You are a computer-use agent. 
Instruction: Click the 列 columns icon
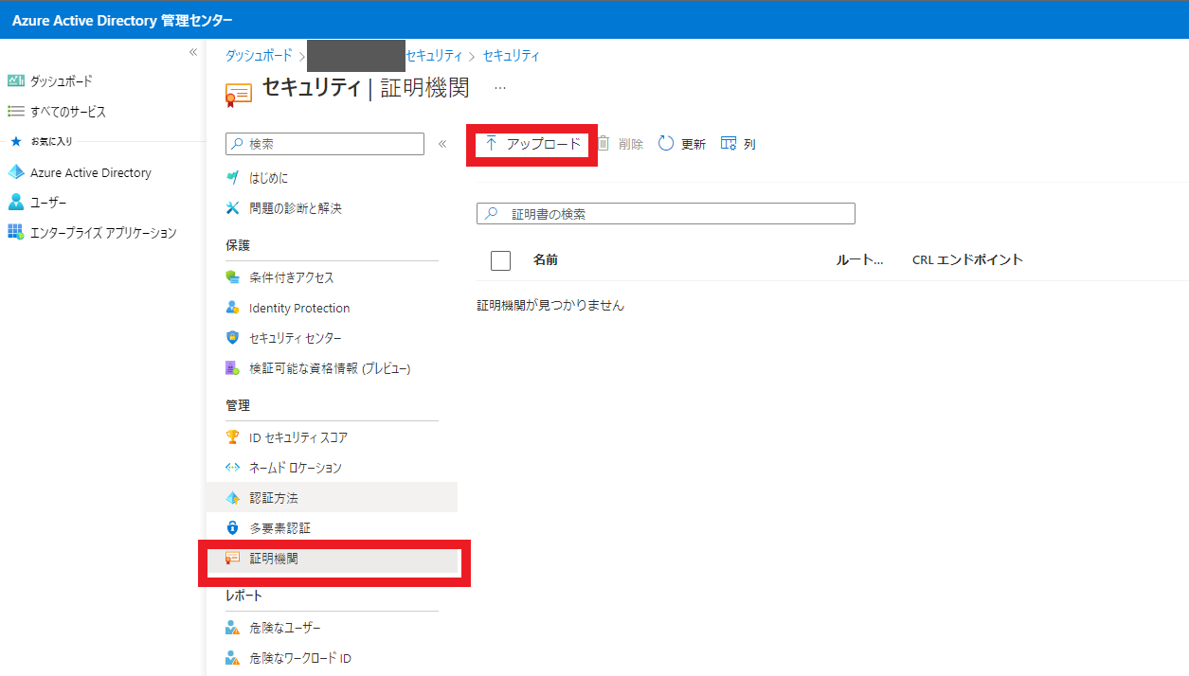pos(729,144)
